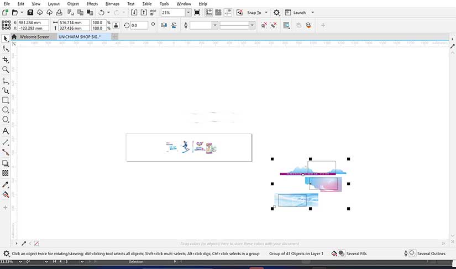Viewport: 456px width, 269px height.
Task: Click the Import icon
Action: click(x=134, y=13)
